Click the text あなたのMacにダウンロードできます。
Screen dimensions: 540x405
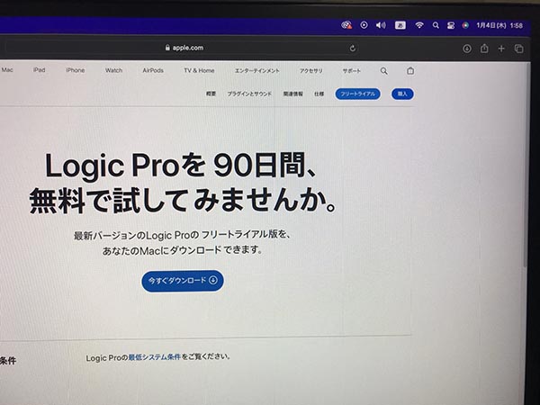click(183, 250)
